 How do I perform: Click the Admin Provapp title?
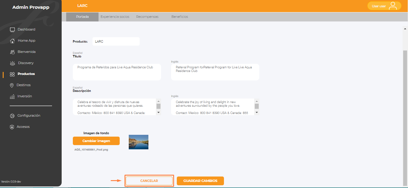(31, 7)
